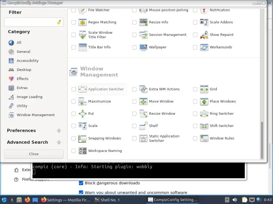The width and height of the screenshot is (273, 204).
Task: Open the Move Window plugin icon
Action: coord(143,101)
